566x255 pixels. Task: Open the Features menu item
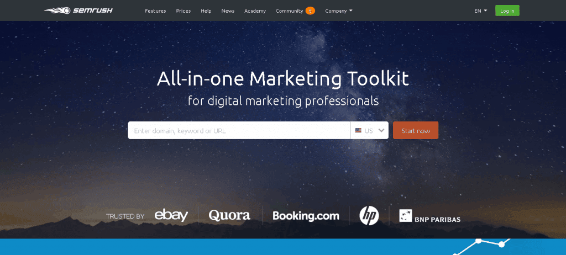(155, 11)
